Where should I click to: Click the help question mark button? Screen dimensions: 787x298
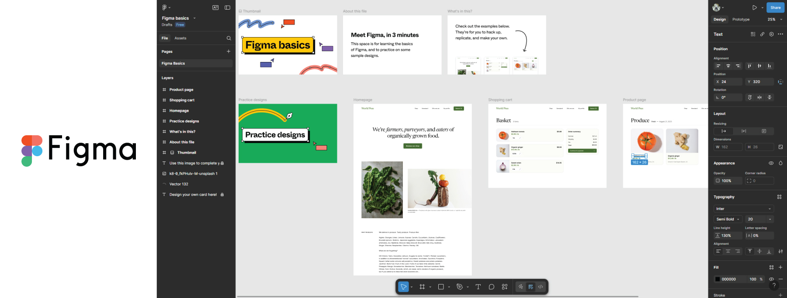pos(774,285)
